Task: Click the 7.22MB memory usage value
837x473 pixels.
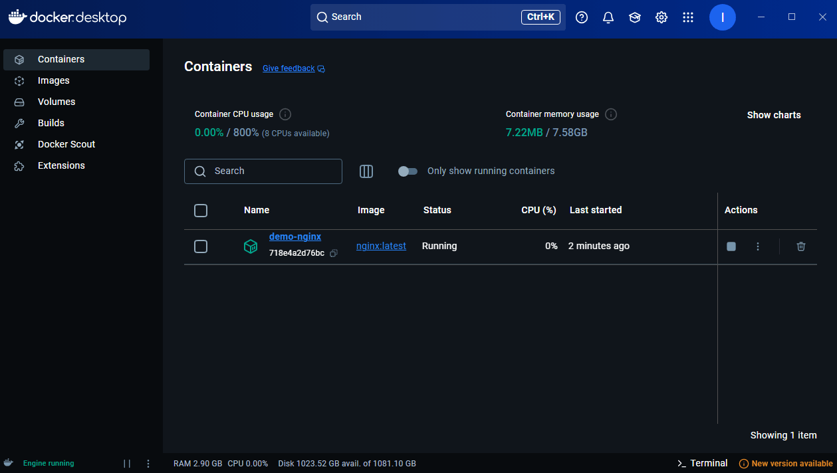Action: (524, 132)
